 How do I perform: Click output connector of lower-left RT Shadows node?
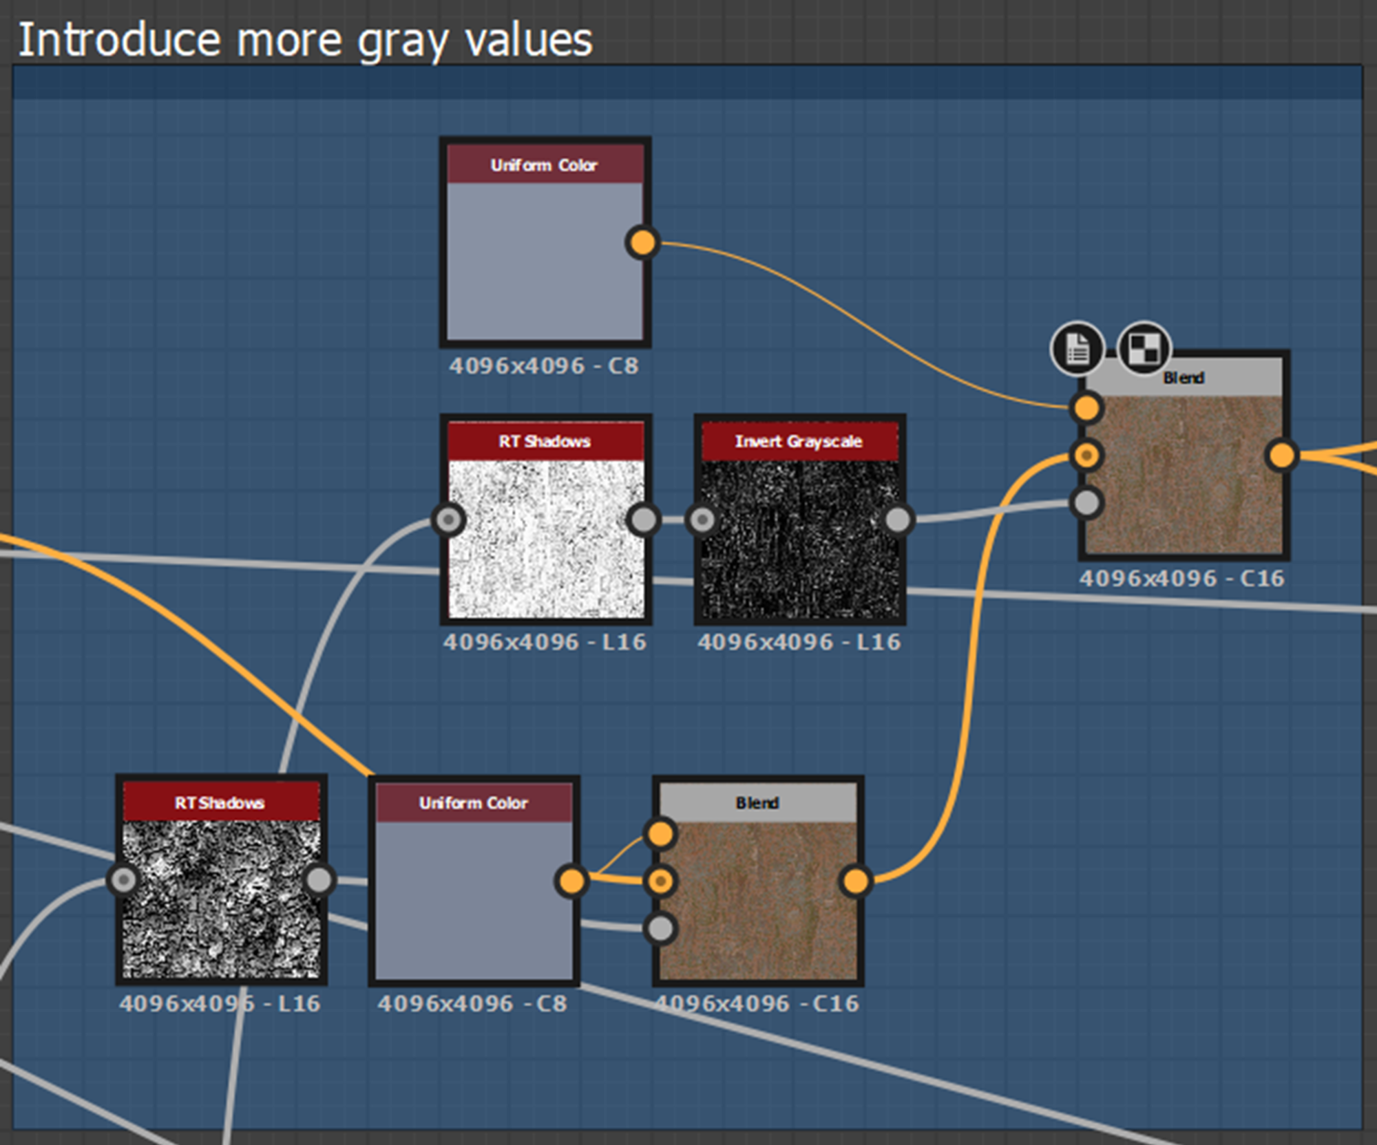click(319, 879)
